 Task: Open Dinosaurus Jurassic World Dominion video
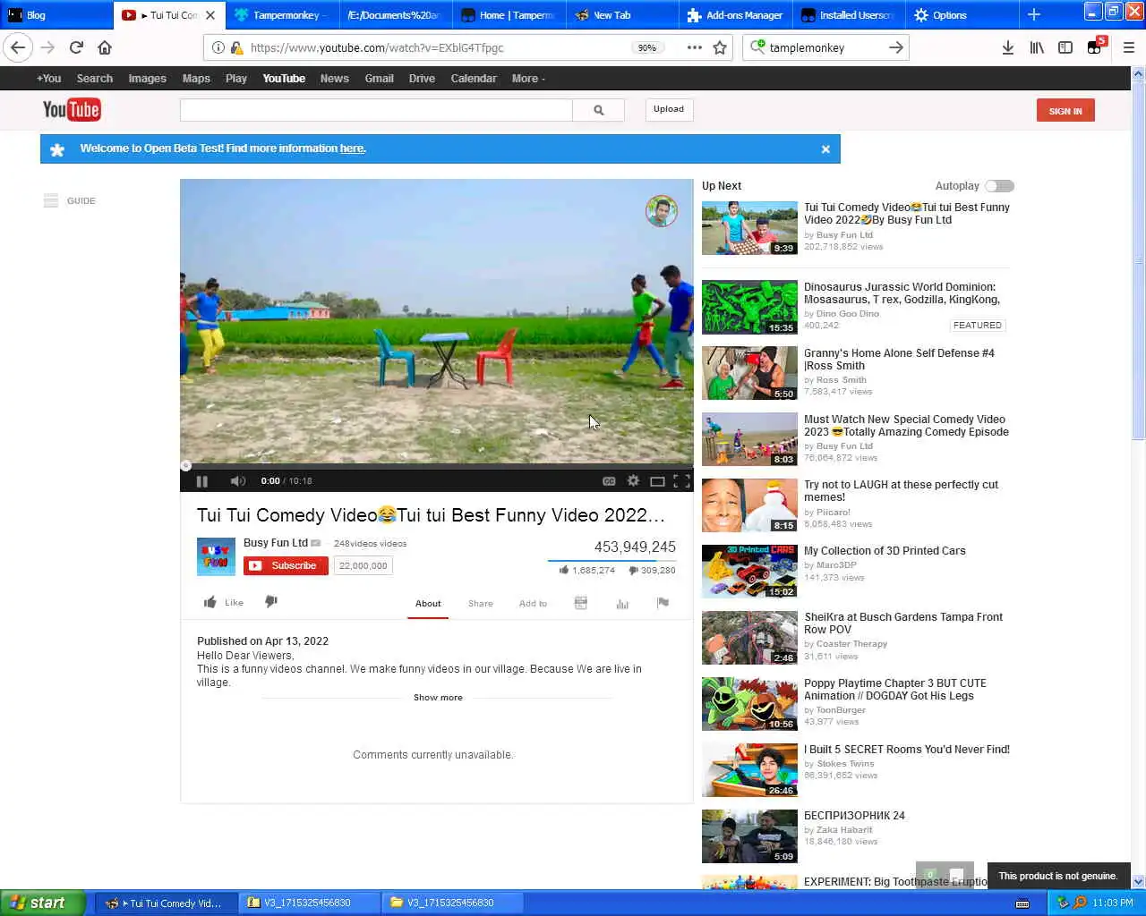(902, 293)
